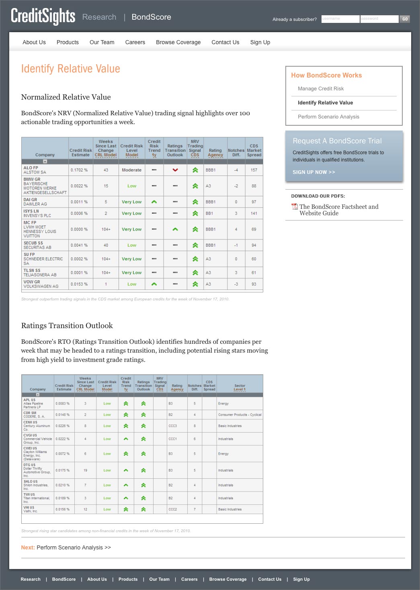Click ALSTOM SA red ratings transition arrow
Image resolution: width=420 pixels, height=590 pixels.
[175, 170]
